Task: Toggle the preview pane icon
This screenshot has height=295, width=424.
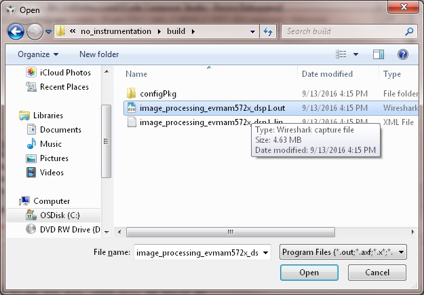Action: click(x=379, y=54)
